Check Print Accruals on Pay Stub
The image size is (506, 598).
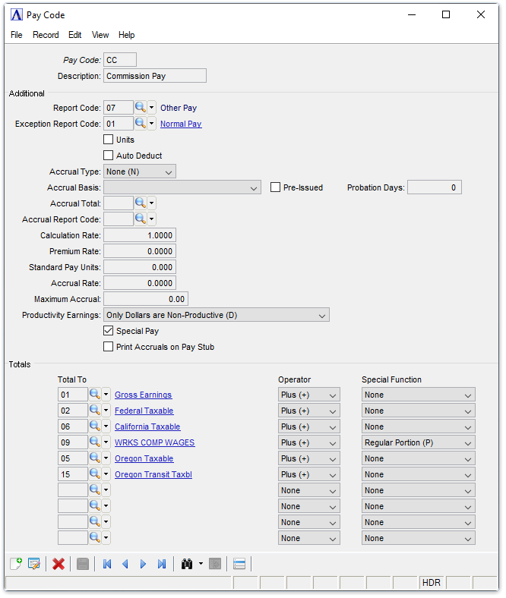click(x=109, y=347)
